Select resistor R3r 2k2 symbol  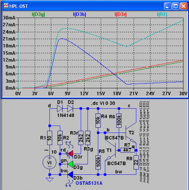pyautogui.click(x=81, y=138)
